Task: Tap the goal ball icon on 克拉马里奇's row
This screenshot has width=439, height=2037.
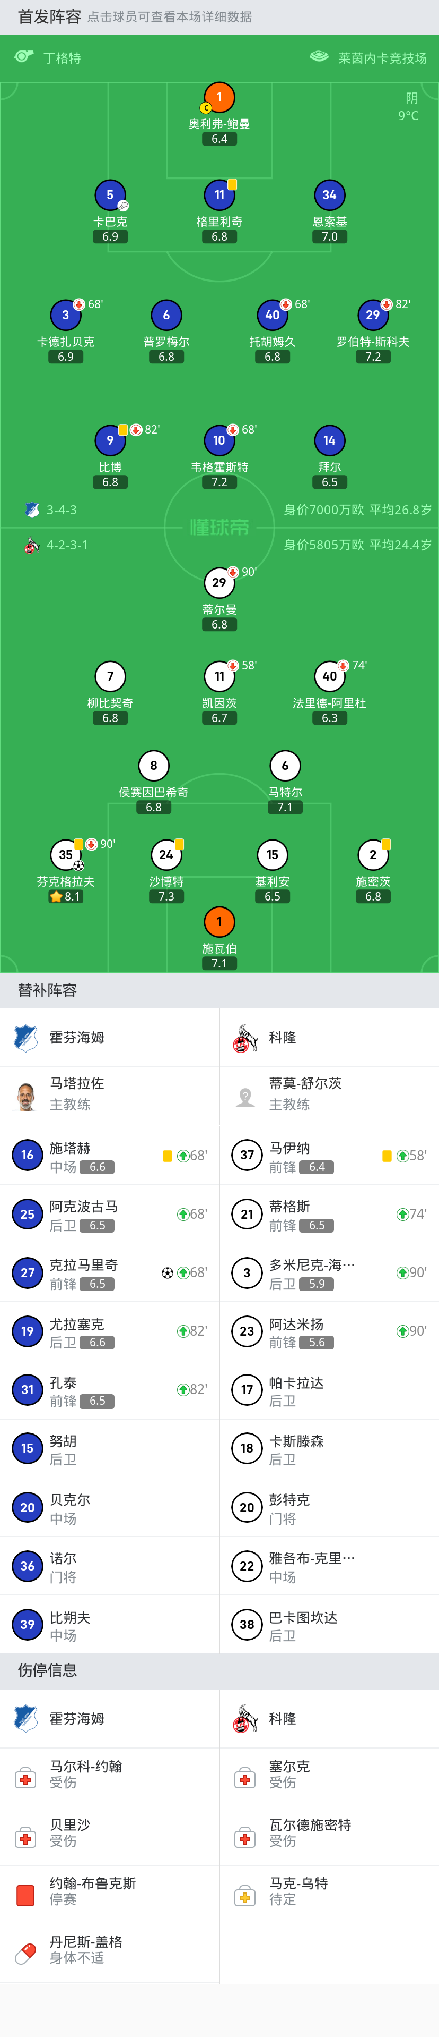Action: pos(168,1272)
